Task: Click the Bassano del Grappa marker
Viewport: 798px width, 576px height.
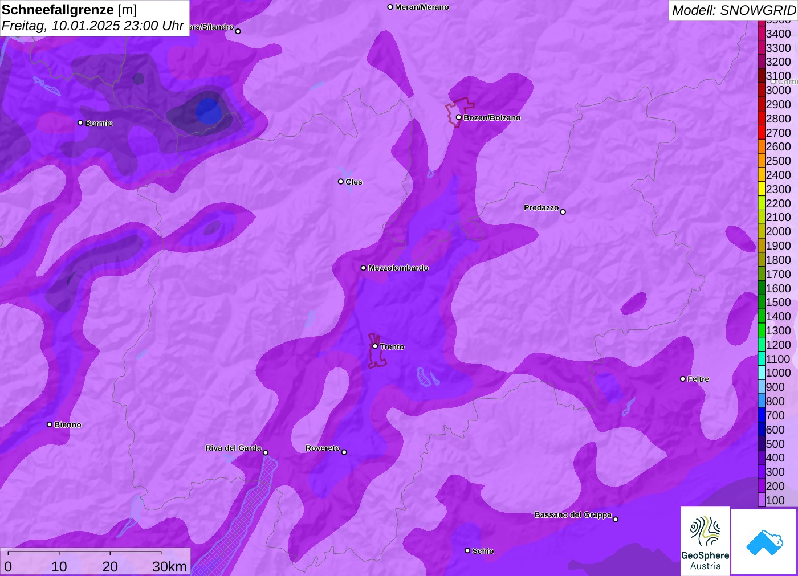Action: click(x=616, y=519)
